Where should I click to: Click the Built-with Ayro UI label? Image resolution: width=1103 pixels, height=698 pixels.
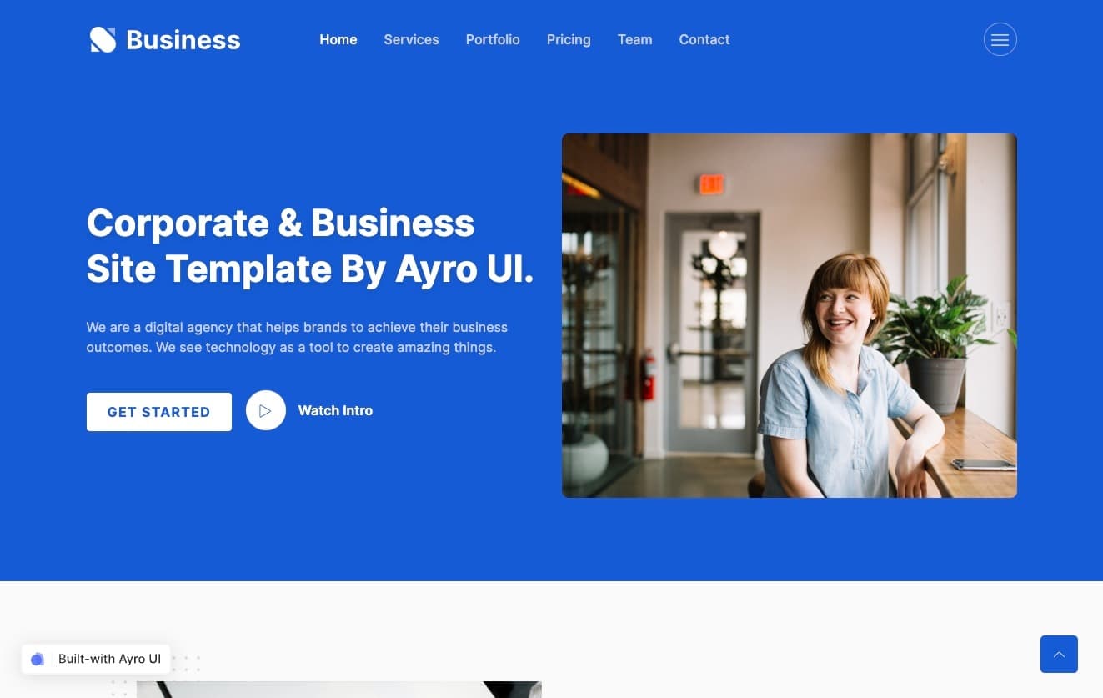[x=109, y=659]
